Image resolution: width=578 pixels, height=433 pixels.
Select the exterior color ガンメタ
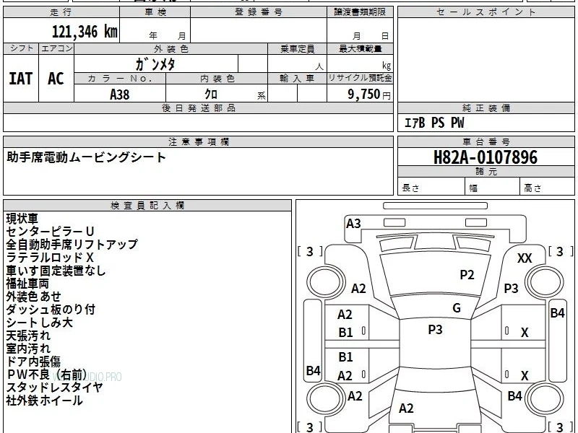(155, 64)
